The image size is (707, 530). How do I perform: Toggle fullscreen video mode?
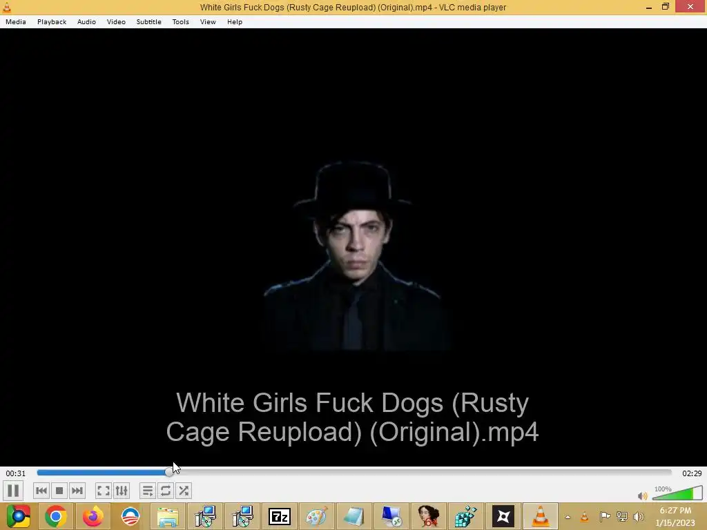point(104,491)
